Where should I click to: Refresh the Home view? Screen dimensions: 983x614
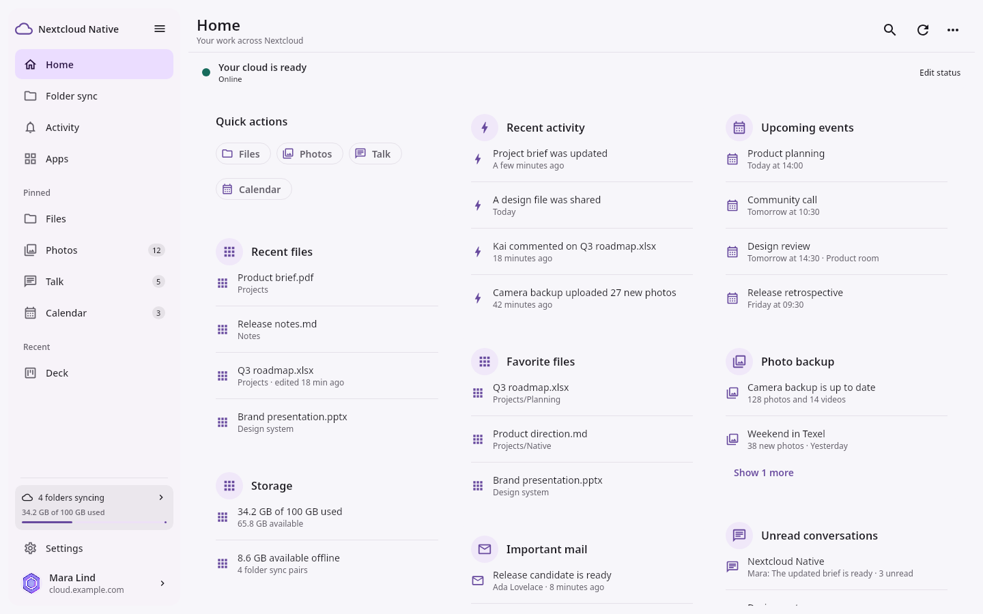[922, 29]
